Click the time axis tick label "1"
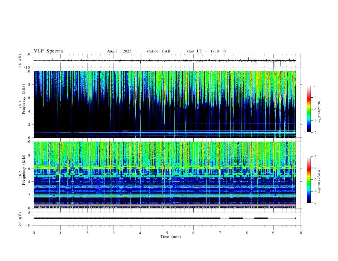The height and width of the screenshot is (261, 338). click(60, 233)
